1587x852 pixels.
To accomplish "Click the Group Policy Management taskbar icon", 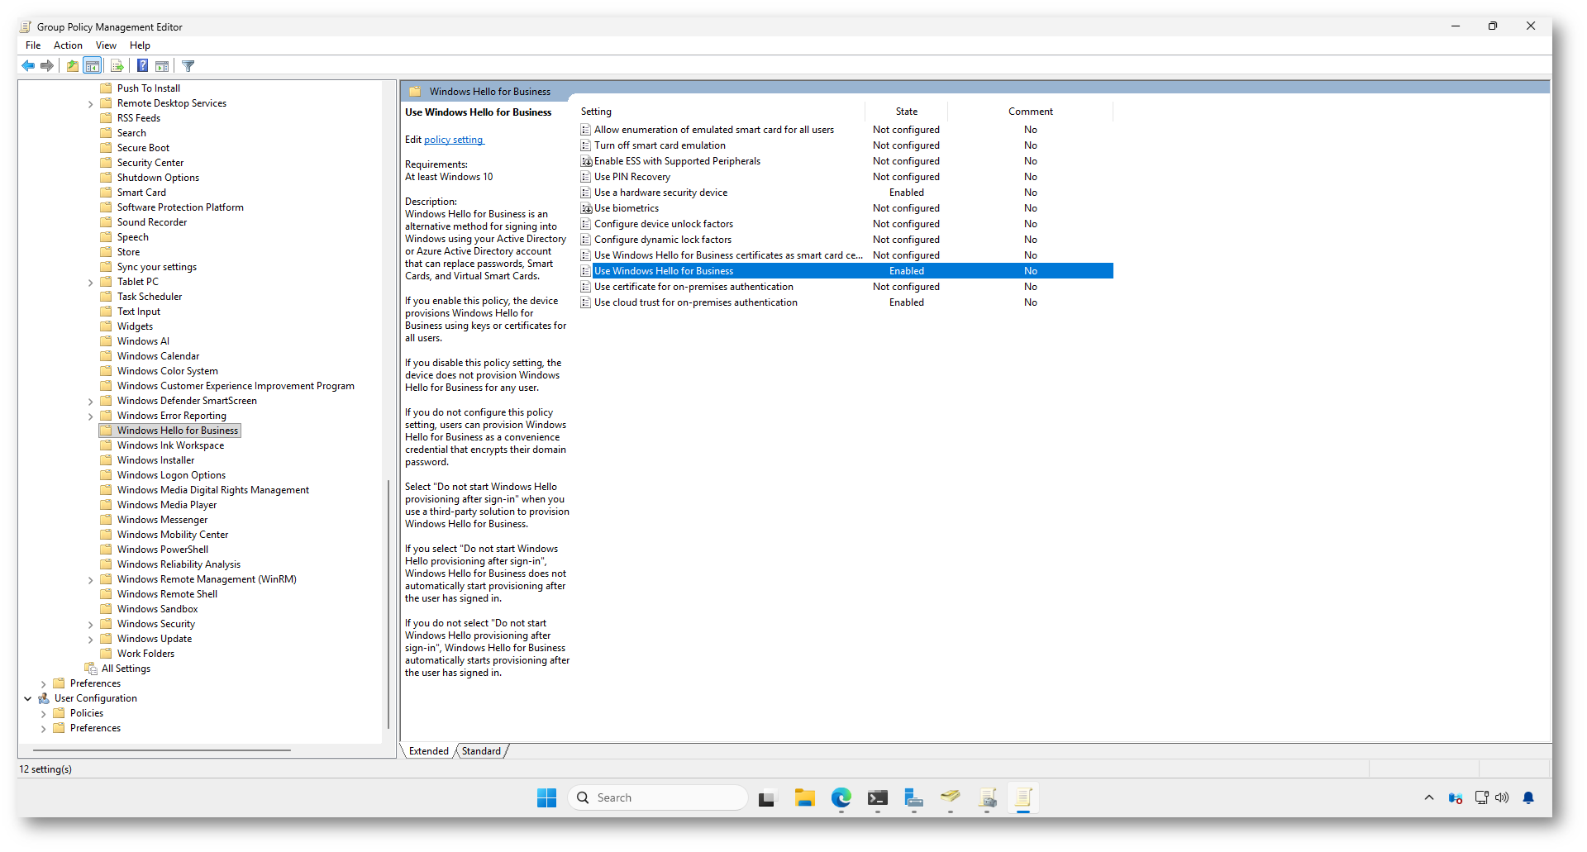I will tap(987, 797).
